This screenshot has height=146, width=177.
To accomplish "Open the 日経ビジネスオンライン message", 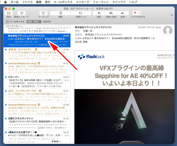I will 37,123.
